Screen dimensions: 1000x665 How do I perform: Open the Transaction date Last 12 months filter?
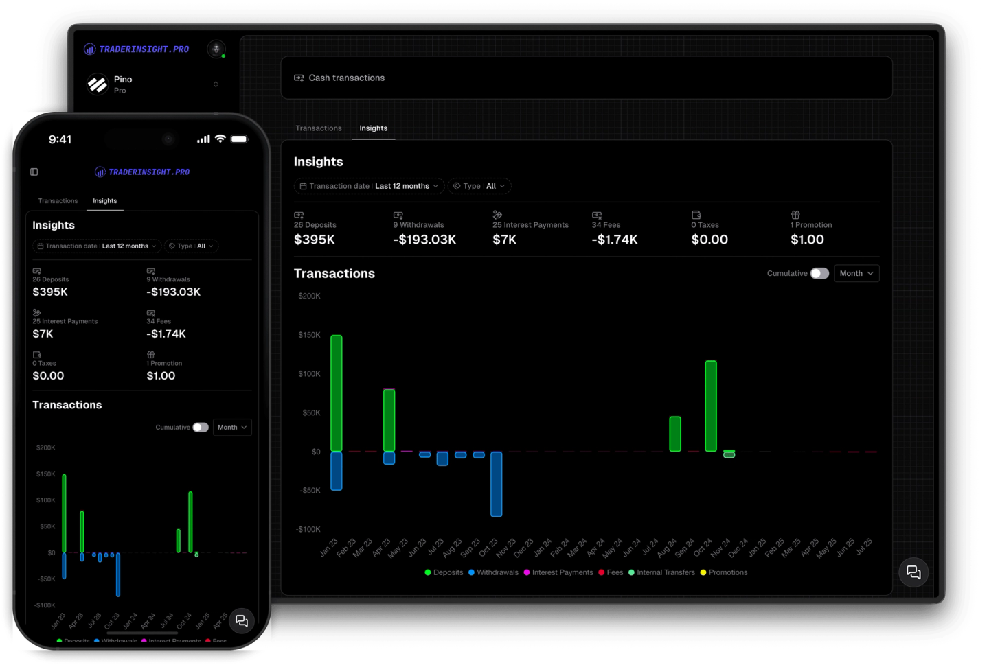click(369, 186)
